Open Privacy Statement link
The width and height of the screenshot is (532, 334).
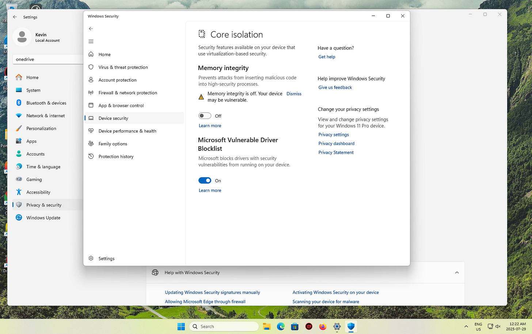pos(336,153)
